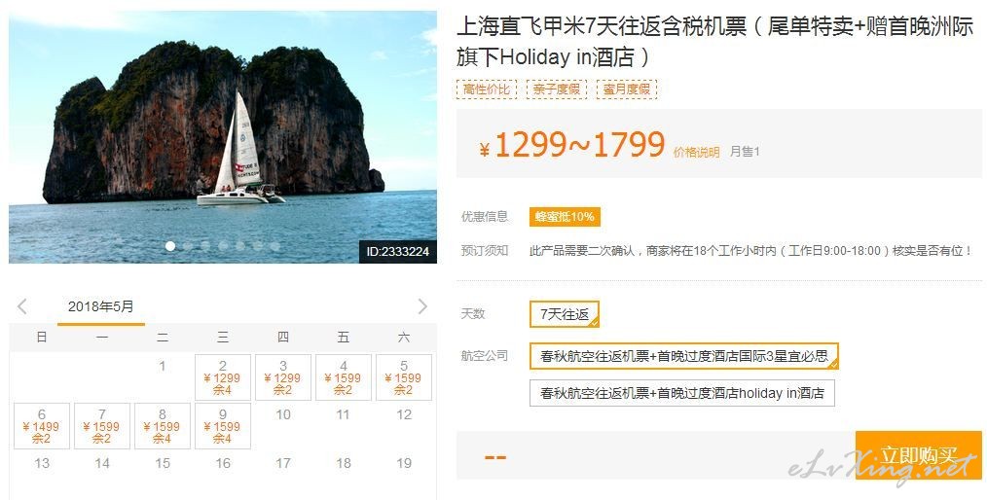This screenshot has width=987, height=500.
Task: Go to next month in calendar
Action: click(422, 306)
